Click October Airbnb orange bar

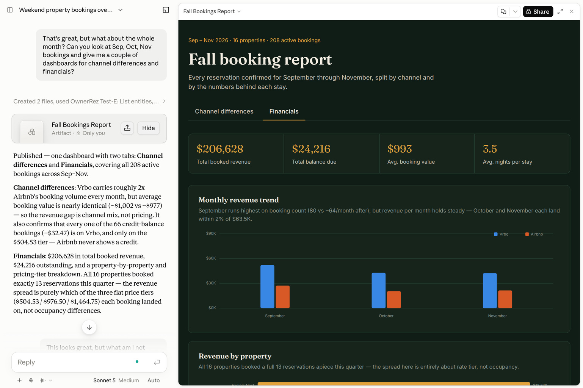[x=394, y=300]
